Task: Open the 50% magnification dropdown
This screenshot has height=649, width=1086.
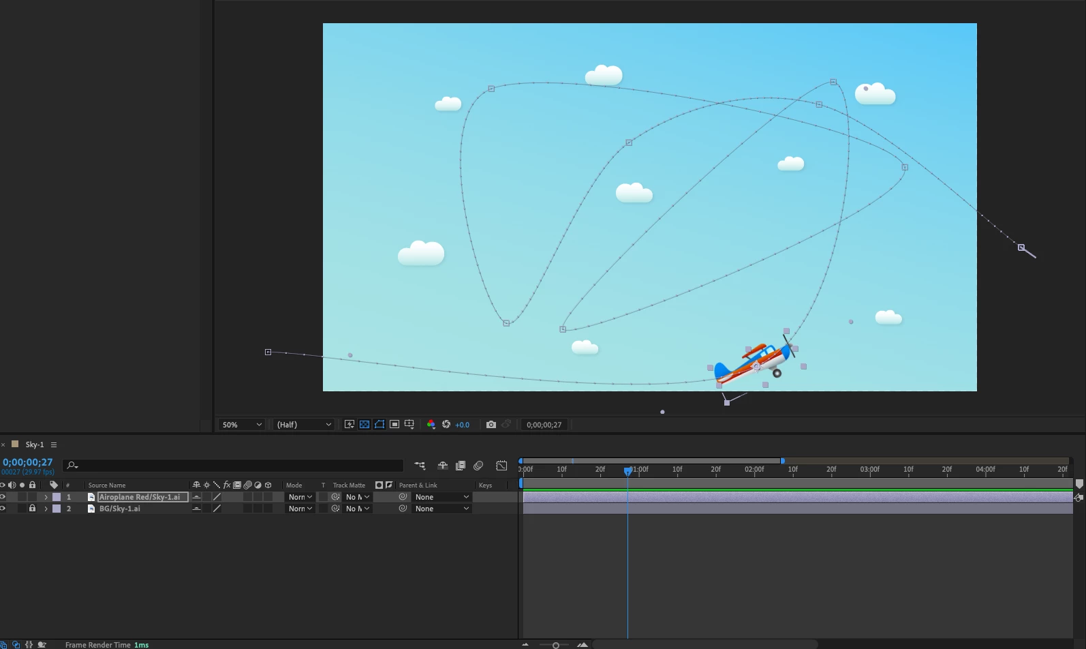Action: pos(241,425)
